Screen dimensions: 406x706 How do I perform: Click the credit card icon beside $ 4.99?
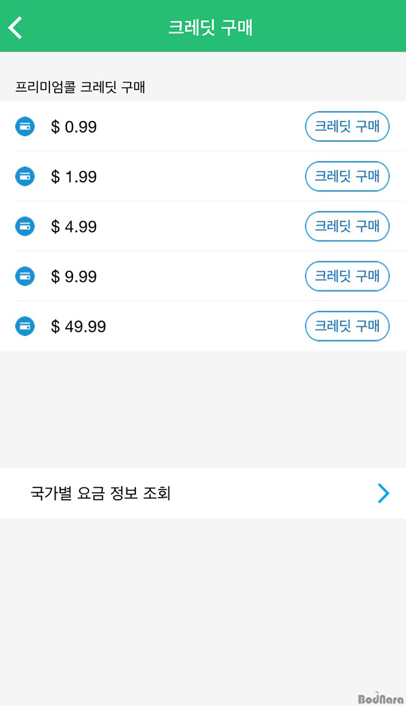click(25, 227)
